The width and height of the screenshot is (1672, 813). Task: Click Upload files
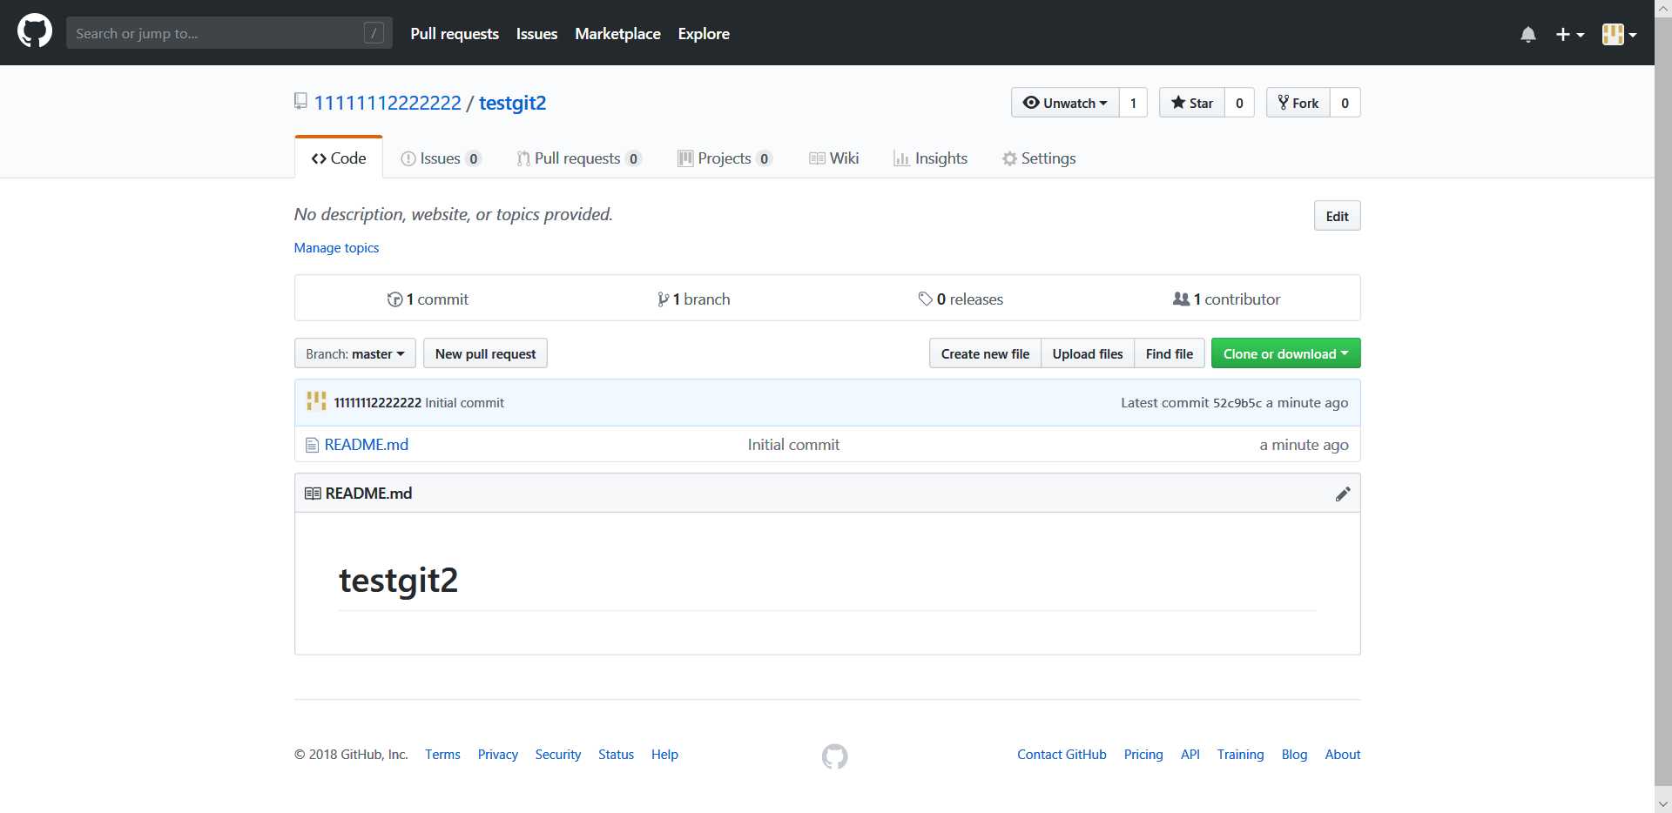click(1088, 353)
